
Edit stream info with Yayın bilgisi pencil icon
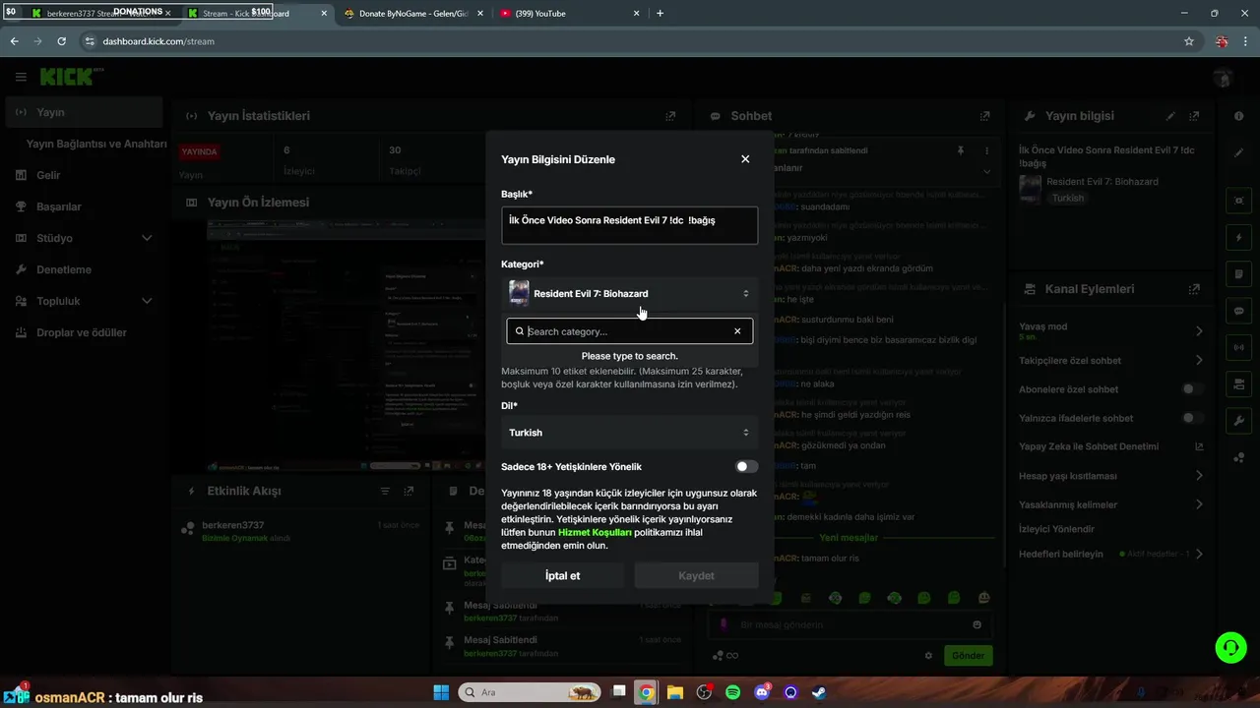(x=1170, y=116)
